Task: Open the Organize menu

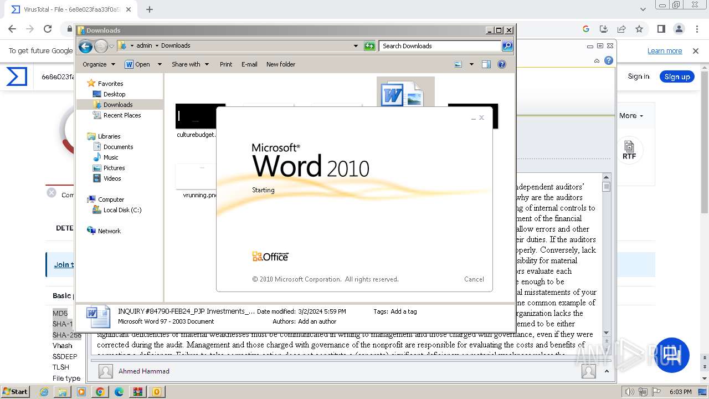Action: tap(99, 64)
